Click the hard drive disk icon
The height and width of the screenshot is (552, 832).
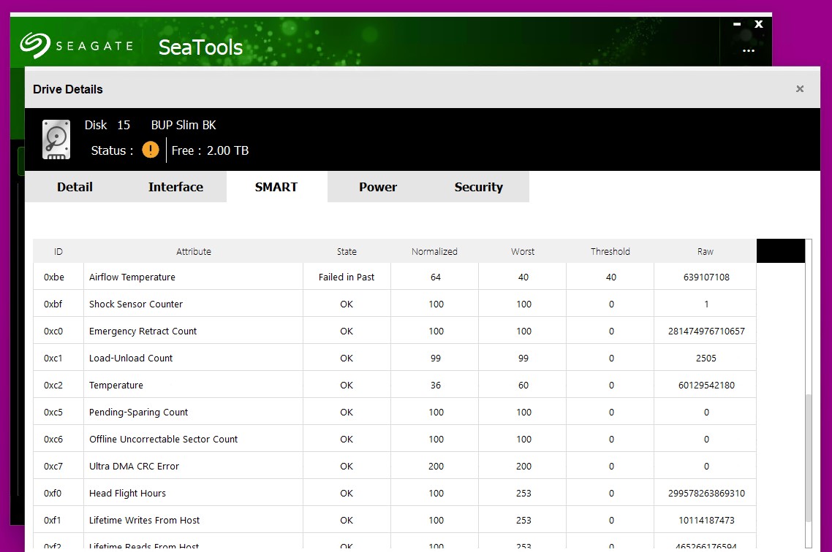pos(56,139)
